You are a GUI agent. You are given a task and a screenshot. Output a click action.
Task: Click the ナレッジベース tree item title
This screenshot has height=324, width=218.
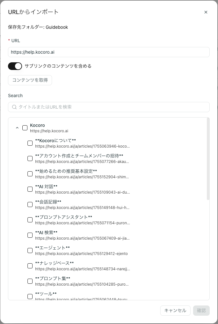coord(54,263)
